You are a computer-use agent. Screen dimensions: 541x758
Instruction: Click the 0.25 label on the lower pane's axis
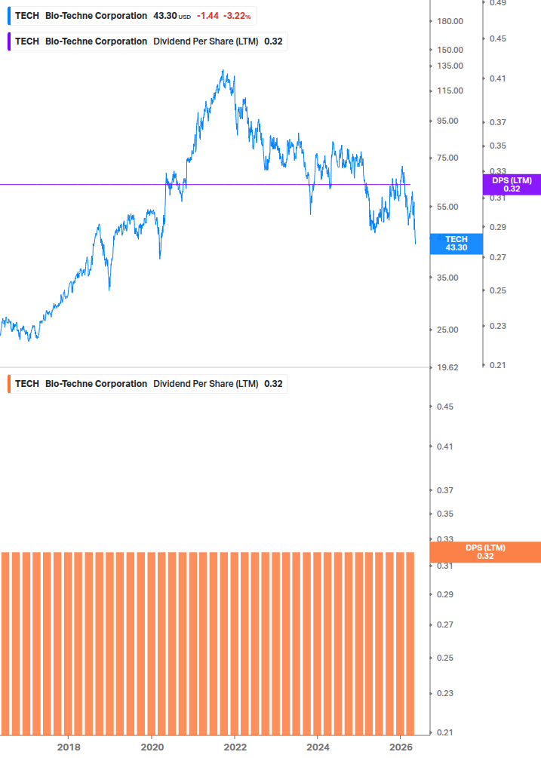[x=445, y=658]
